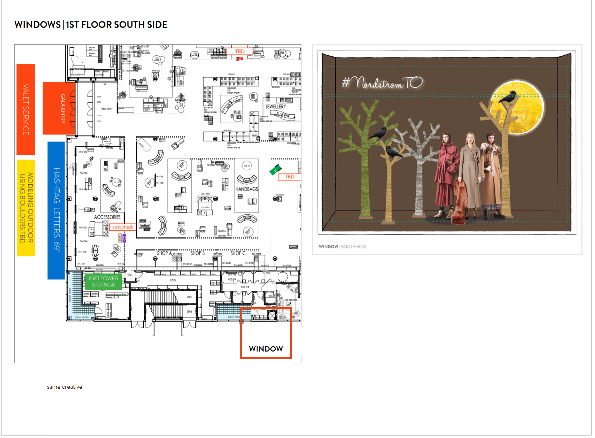Click the JEWELLERY department label
This screenshot has width=595, height=438.
[275, 106]
